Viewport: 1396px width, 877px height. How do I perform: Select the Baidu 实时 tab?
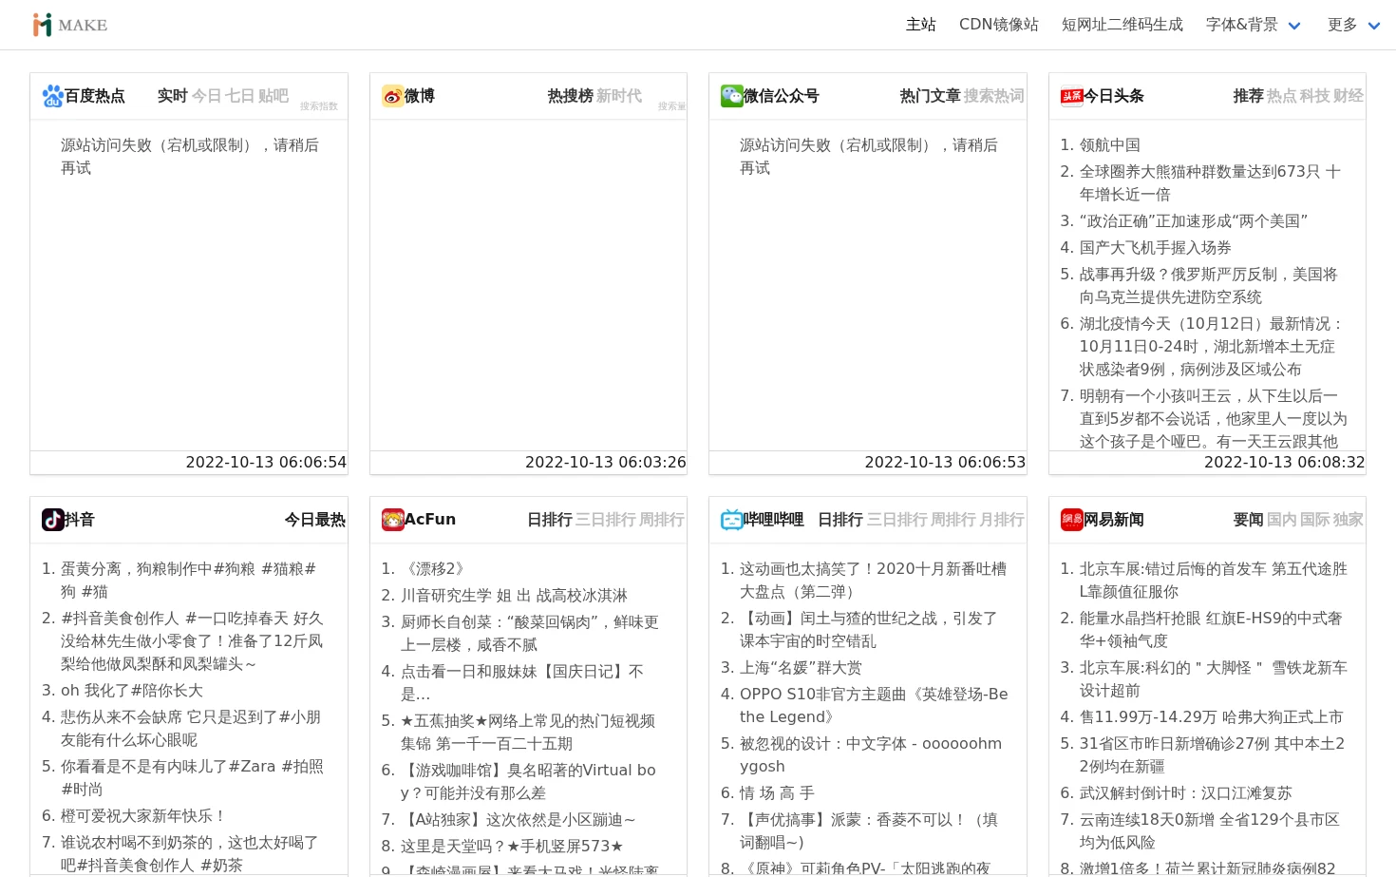tap(173, 96)
